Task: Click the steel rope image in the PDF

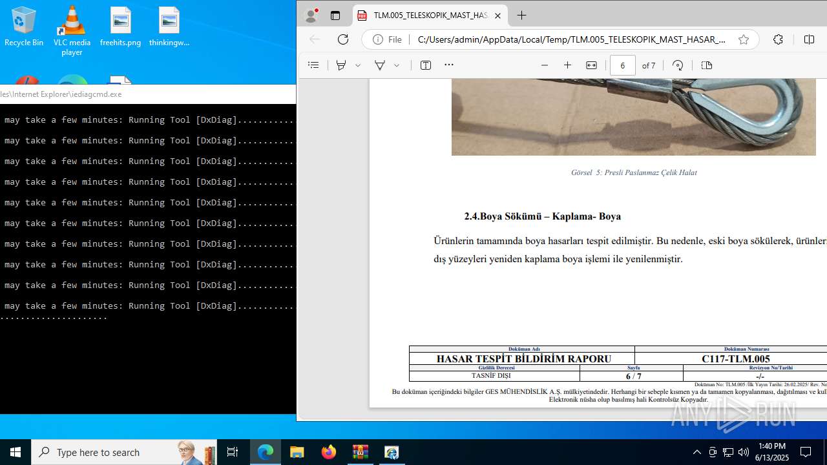Action: click(x=634, y=117)
